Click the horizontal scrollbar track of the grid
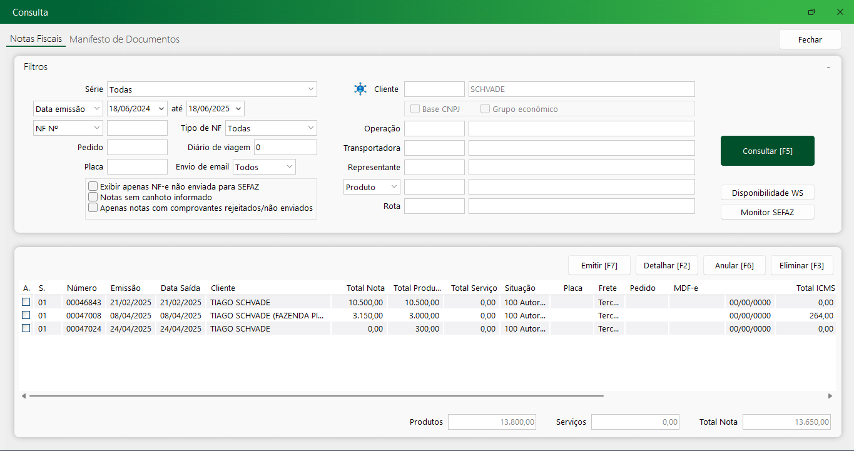 (x=713, y=396)
